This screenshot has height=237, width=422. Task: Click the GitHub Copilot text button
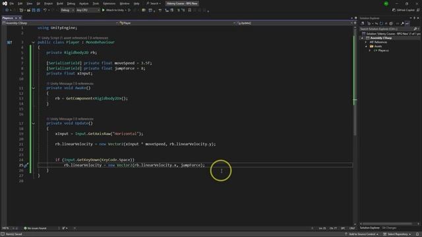point(406,11)
